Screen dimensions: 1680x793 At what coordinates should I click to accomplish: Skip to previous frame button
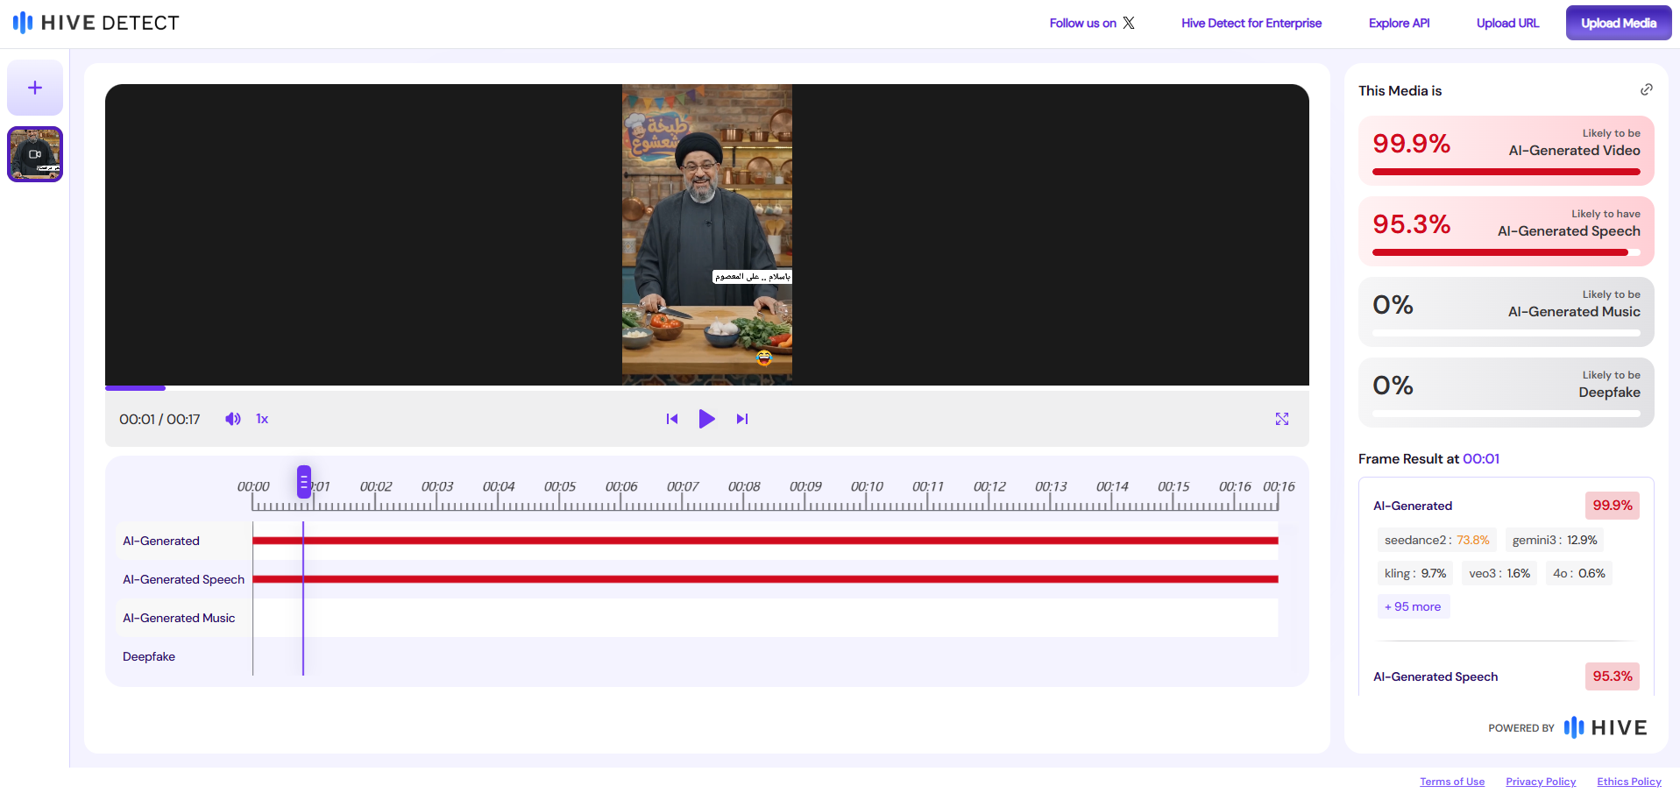pyautogui.click(x=672, y=419)
